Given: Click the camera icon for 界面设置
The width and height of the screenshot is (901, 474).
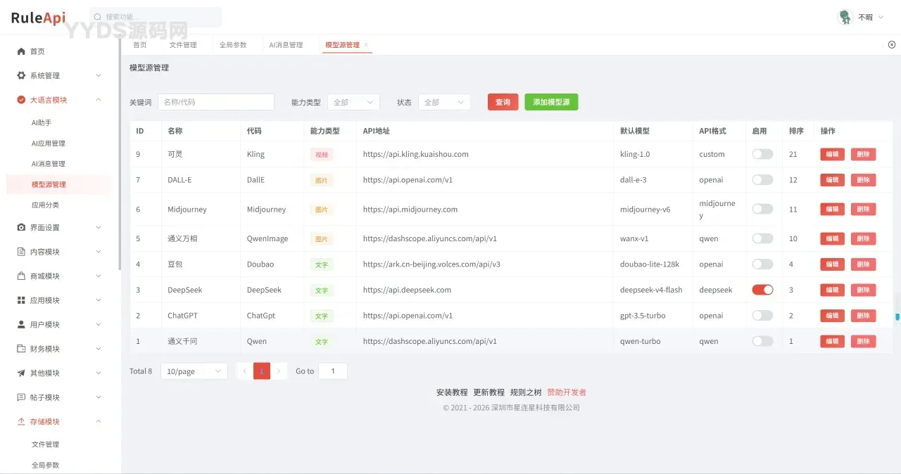Looking at the screenshot, I should 21,227.
